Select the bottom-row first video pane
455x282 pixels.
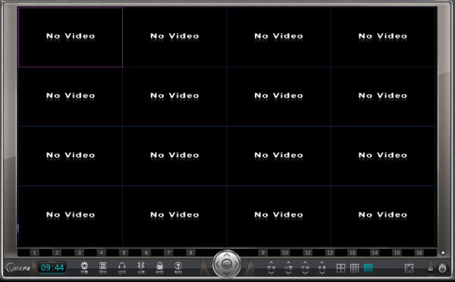pyautogui.click(x=71, y=216)
